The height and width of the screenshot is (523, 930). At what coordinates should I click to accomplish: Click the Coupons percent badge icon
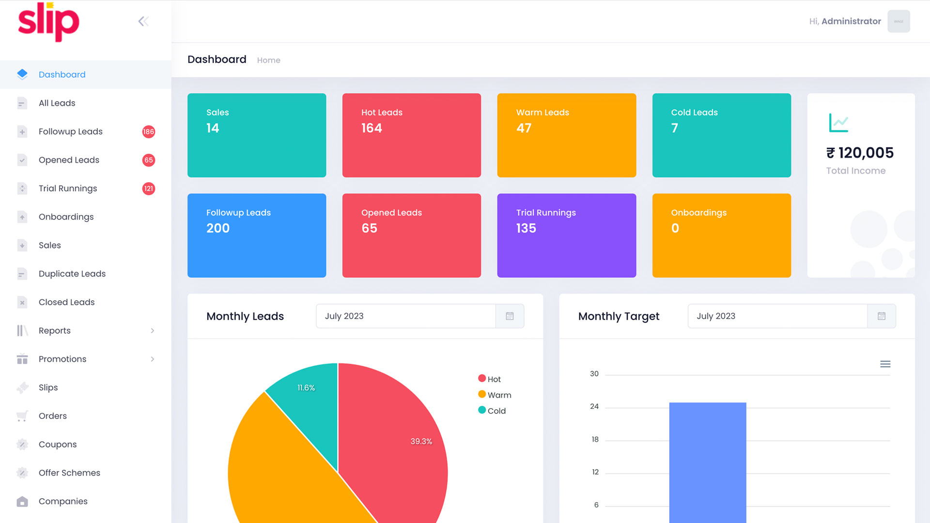[22, 444]
